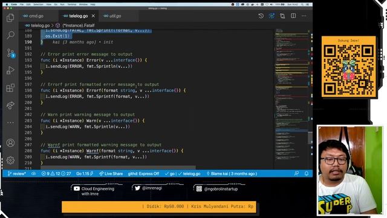The image size is (387, 218).
Task: Open editor More Actions ellipsis
Action: point(304,16)
